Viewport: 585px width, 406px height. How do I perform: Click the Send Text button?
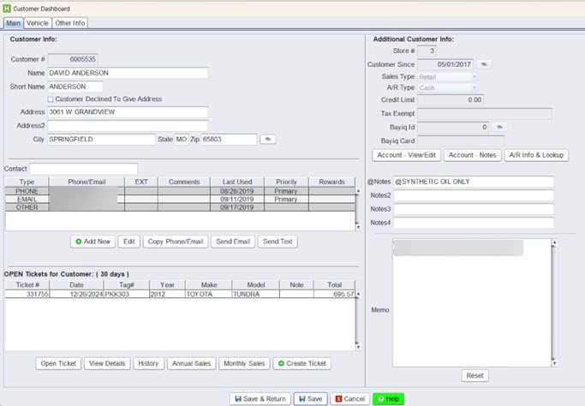(x=278, y=242)
